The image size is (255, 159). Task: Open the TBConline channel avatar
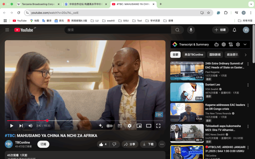[9, 144]
